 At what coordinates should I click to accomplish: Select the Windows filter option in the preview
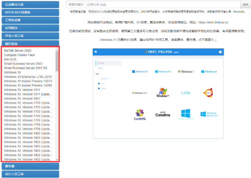click(x=104, y=79)
